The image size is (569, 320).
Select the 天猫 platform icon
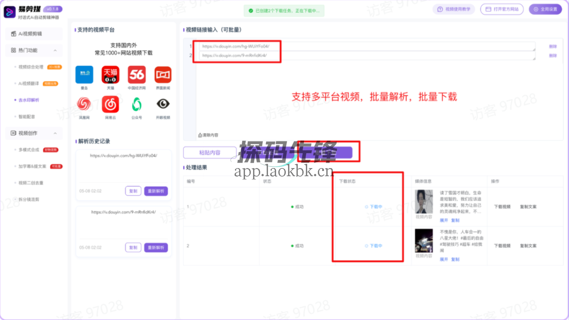tap(110, 74)
